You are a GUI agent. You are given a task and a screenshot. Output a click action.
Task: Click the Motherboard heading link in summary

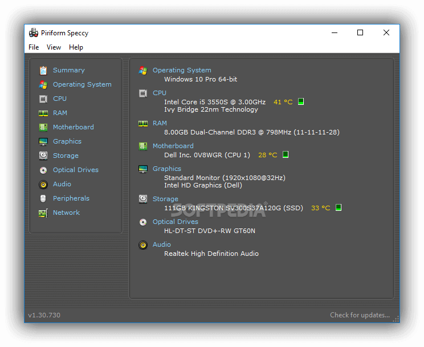click(173, 146)
